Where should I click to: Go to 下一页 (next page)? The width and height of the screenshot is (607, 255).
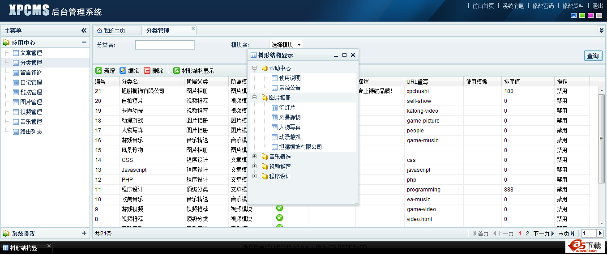click(543, 234)
